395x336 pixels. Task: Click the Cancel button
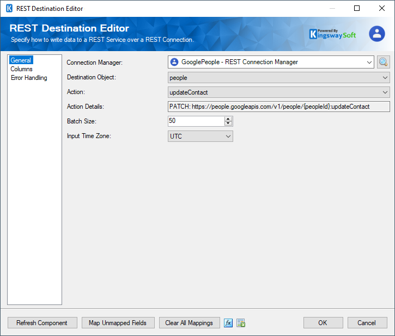(x=367, y=323)
